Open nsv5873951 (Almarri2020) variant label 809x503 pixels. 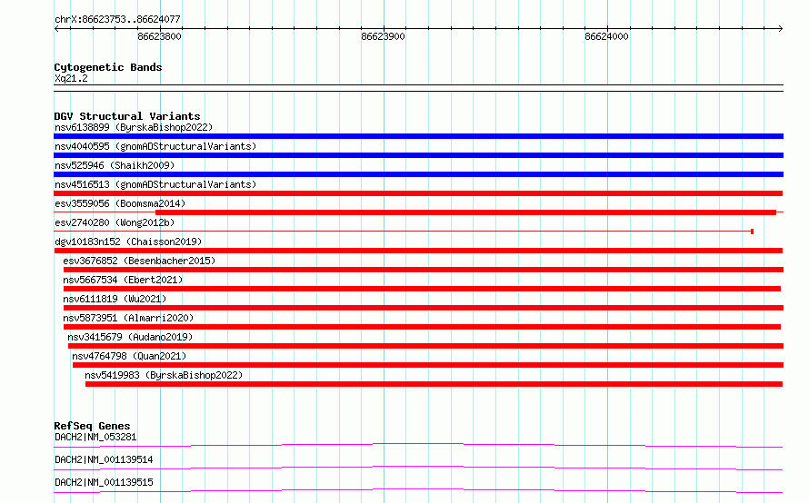pos(128,318)
